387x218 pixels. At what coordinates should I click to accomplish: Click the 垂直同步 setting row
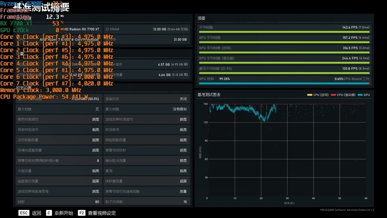[146, 99]
